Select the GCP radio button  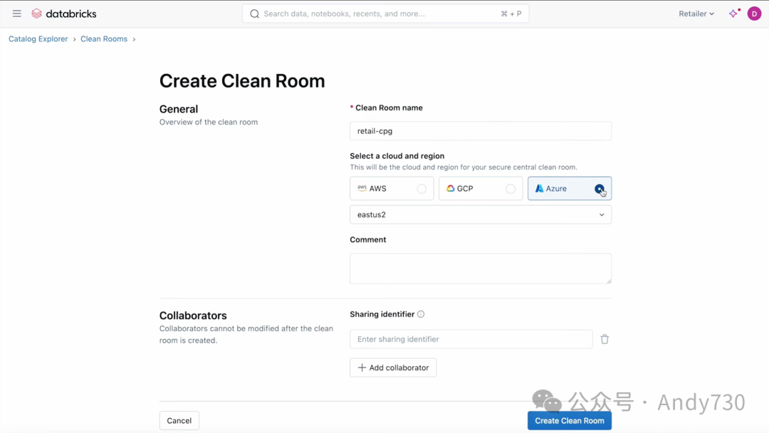click(x=511, y=189)
